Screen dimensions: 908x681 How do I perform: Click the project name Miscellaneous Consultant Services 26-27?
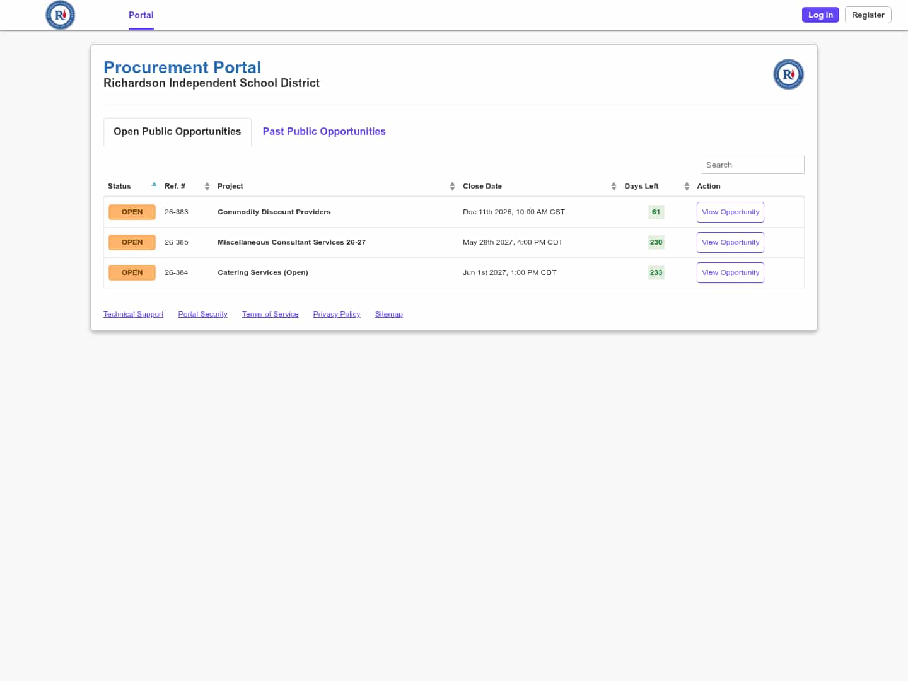(x=291, y=242)
